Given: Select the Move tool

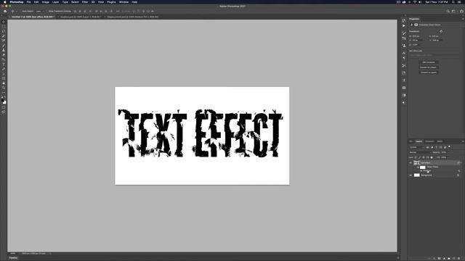Looking at the screenshot, I should [x=4, y=22].
